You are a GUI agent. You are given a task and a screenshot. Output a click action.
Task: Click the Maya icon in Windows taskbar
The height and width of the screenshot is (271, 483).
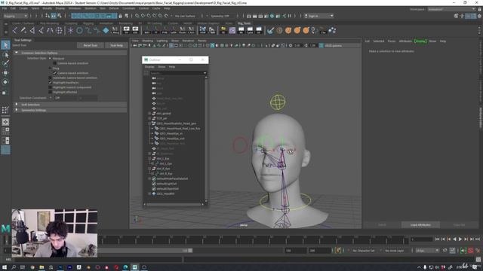pyautogui.click(x=134, y=267)
